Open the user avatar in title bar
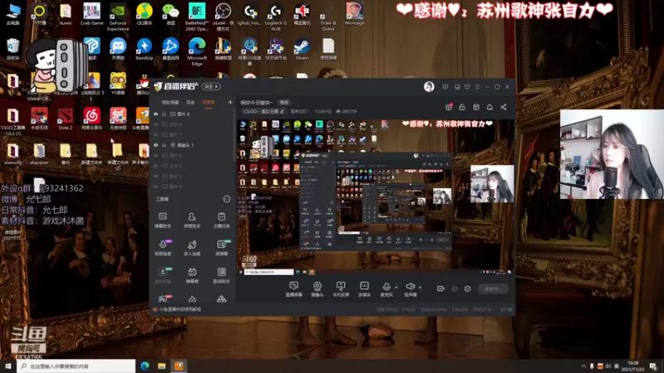The height and width of the screenshot is (373, 664). (x=429, y=87)
